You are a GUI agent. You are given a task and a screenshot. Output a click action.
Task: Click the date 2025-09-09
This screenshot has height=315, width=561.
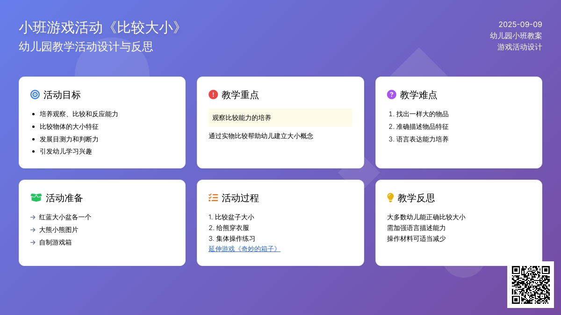click(520, 24)
